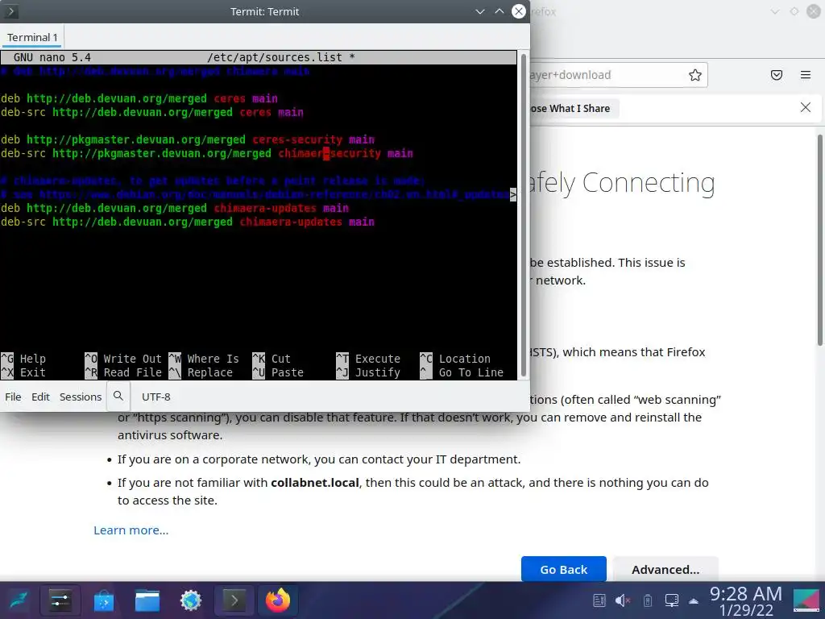Click the Termit terminal icon in title bar
Viewport: 825px width, 619px height.
10,11
